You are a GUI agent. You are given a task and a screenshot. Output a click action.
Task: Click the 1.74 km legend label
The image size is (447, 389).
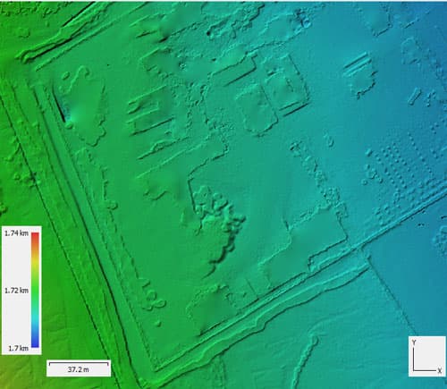[x=16, y=233]
